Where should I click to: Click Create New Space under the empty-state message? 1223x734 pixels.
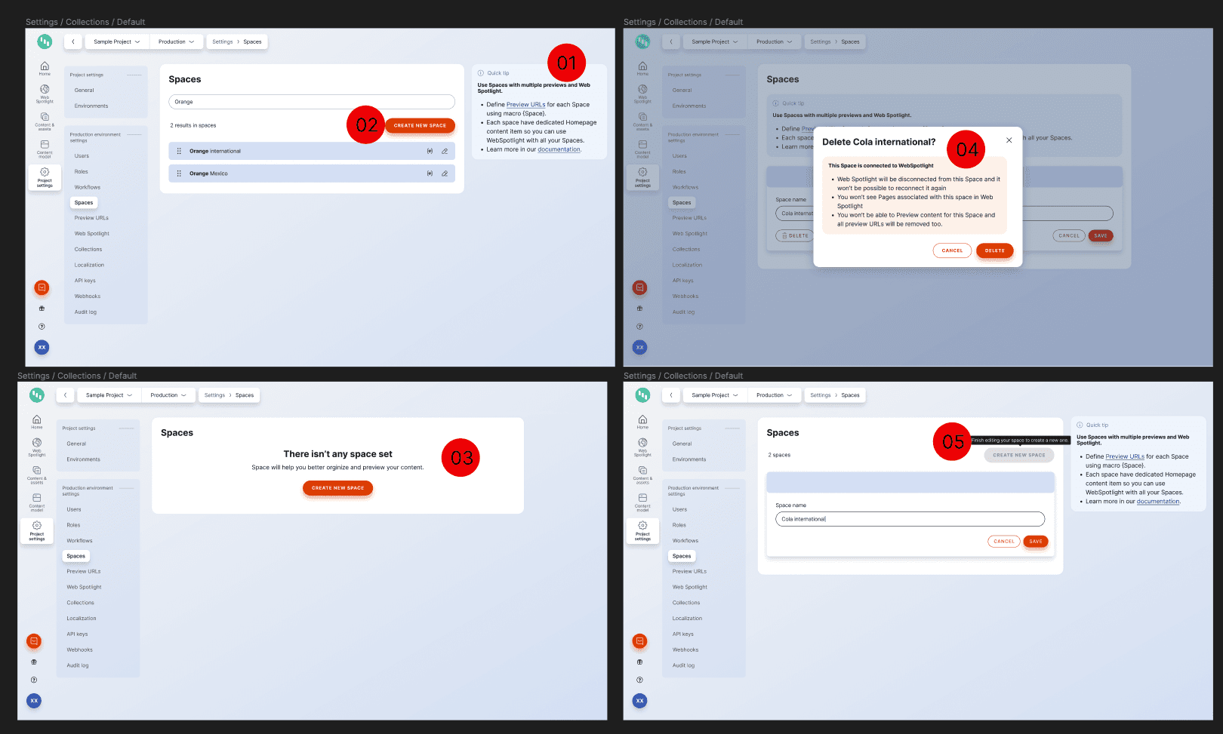(337, 488)
